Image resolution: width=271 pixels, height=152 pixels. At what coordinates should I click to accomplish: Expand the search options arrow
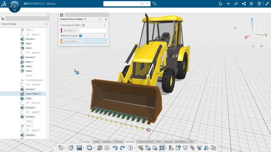(147, 4)
